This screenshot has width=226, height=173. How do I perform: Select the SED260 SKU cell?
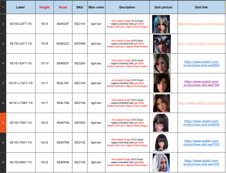(x=80, y=63)
